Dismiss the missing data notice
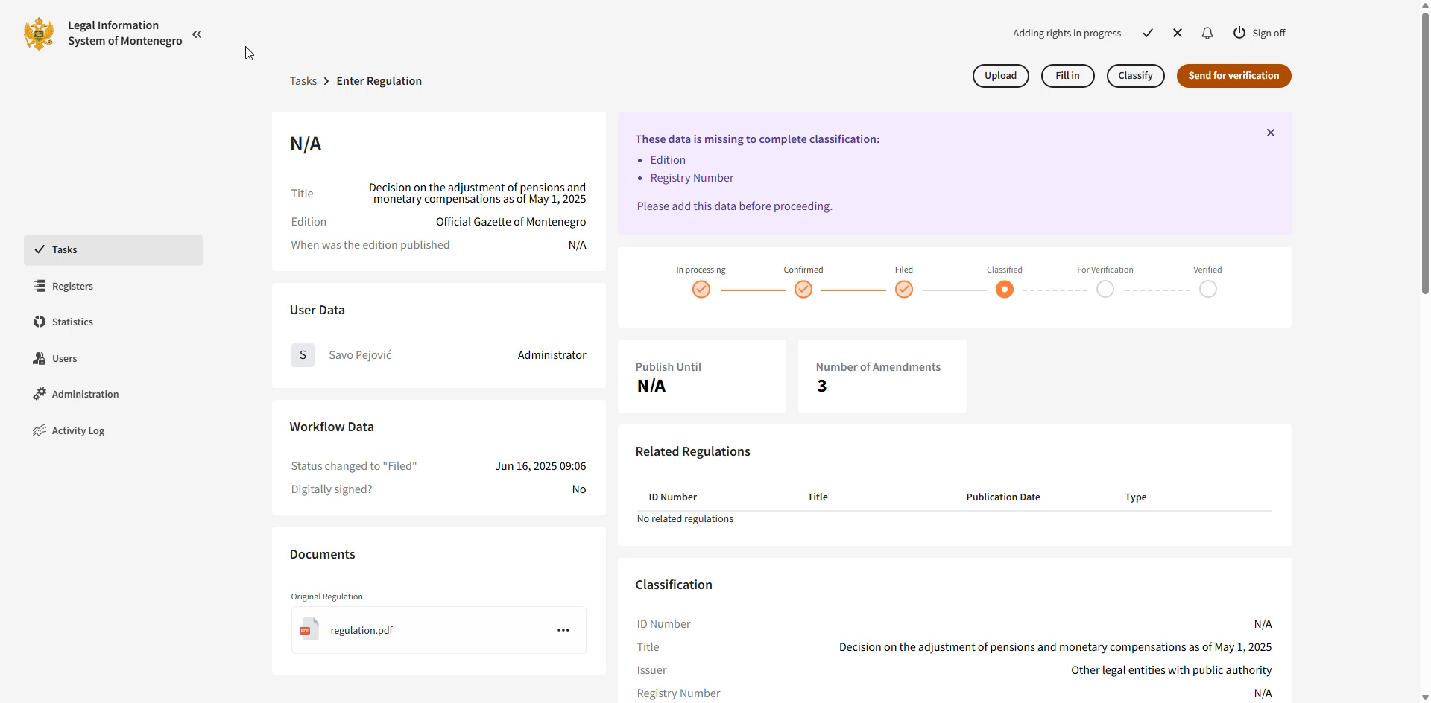 (x=1271, y=133)
